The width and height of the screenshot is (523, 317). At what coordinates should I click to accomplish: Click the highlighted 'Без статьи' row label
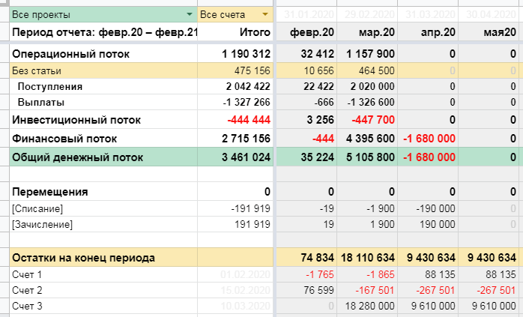point(37,70)
